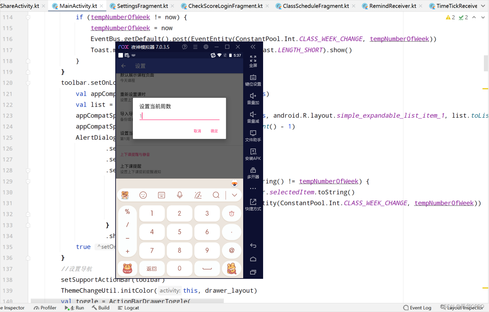Tap number key 0 on keypad
Screen dimensions: 489x312
coord(179,269)
